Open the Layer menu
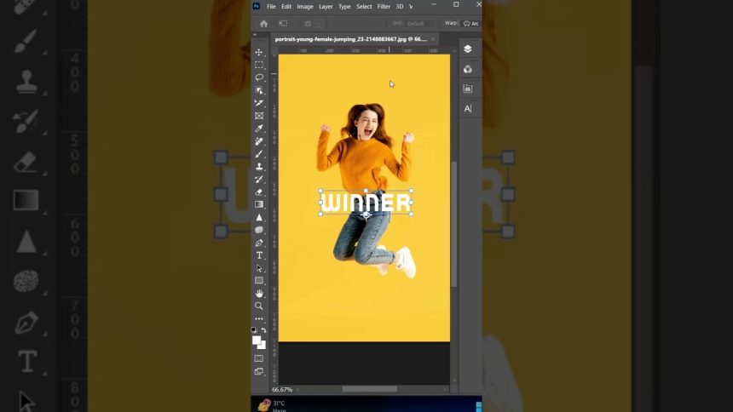Image resolution: width=733 pixels, height=412 pixels. pos(326,7)
